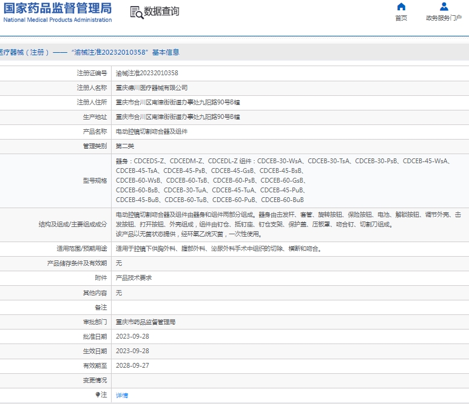Click the 注册证编号 label cell
The height and width of the screenshot is (406, 469).
[x=92, y=73]
